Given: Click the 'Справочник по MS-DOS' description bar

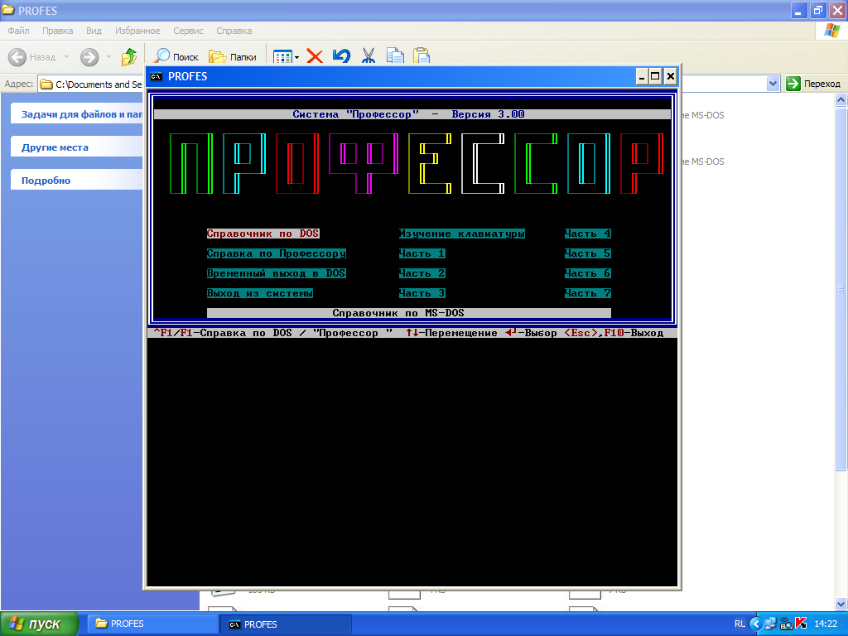Looking at the screenshot, I should point(409,313).
